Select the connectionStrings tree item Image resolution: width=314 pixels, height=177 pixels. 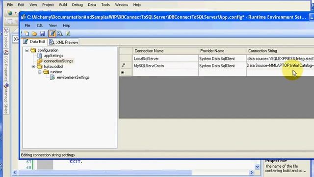[x=58, y=61]
